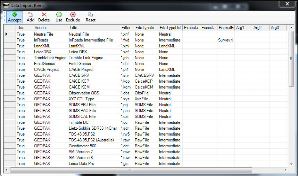Select the LandXML vendor cell
Image resolution: width=298 pixels, height=176 pixels.
coord(50,46)
